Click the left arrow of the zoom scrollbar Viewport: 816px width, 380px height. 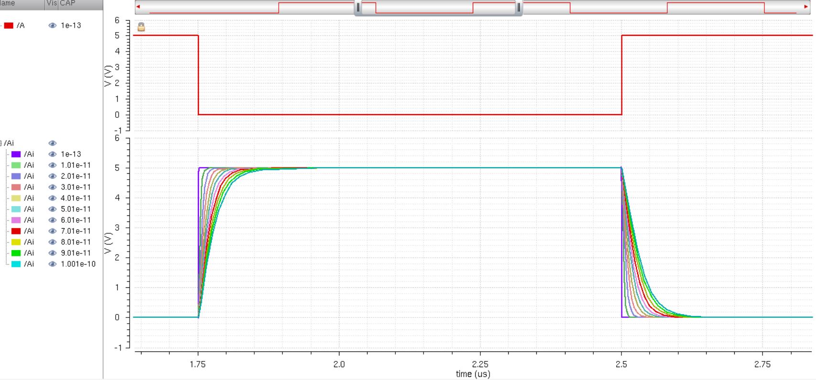point(138,7)
